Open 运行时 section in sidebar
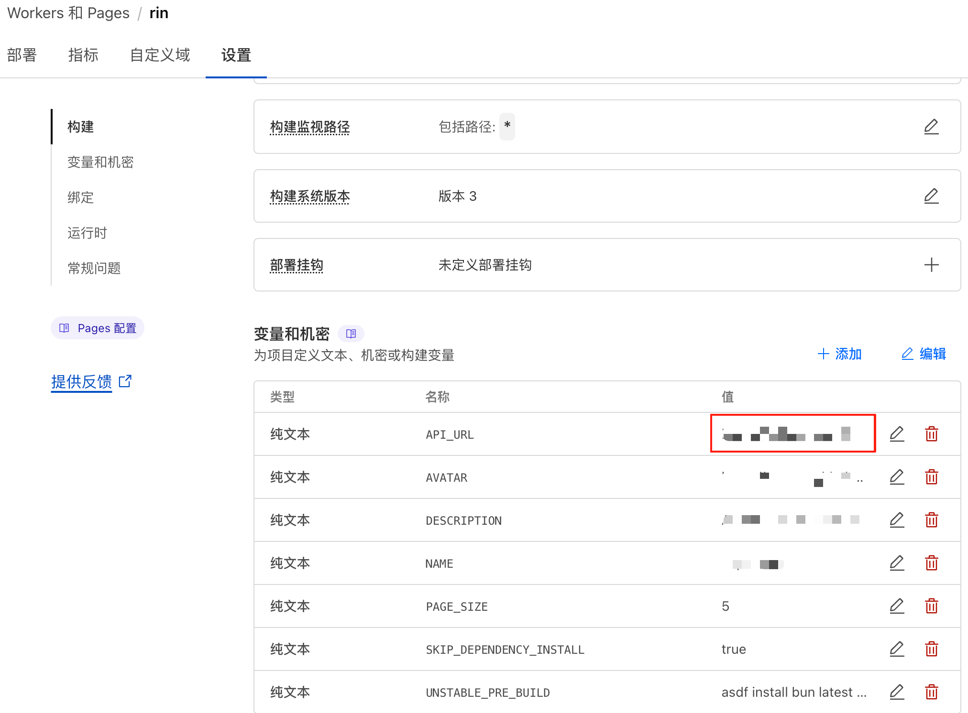Image resolution: width=968 pixels, height=713 pixels. coord(87,233)
